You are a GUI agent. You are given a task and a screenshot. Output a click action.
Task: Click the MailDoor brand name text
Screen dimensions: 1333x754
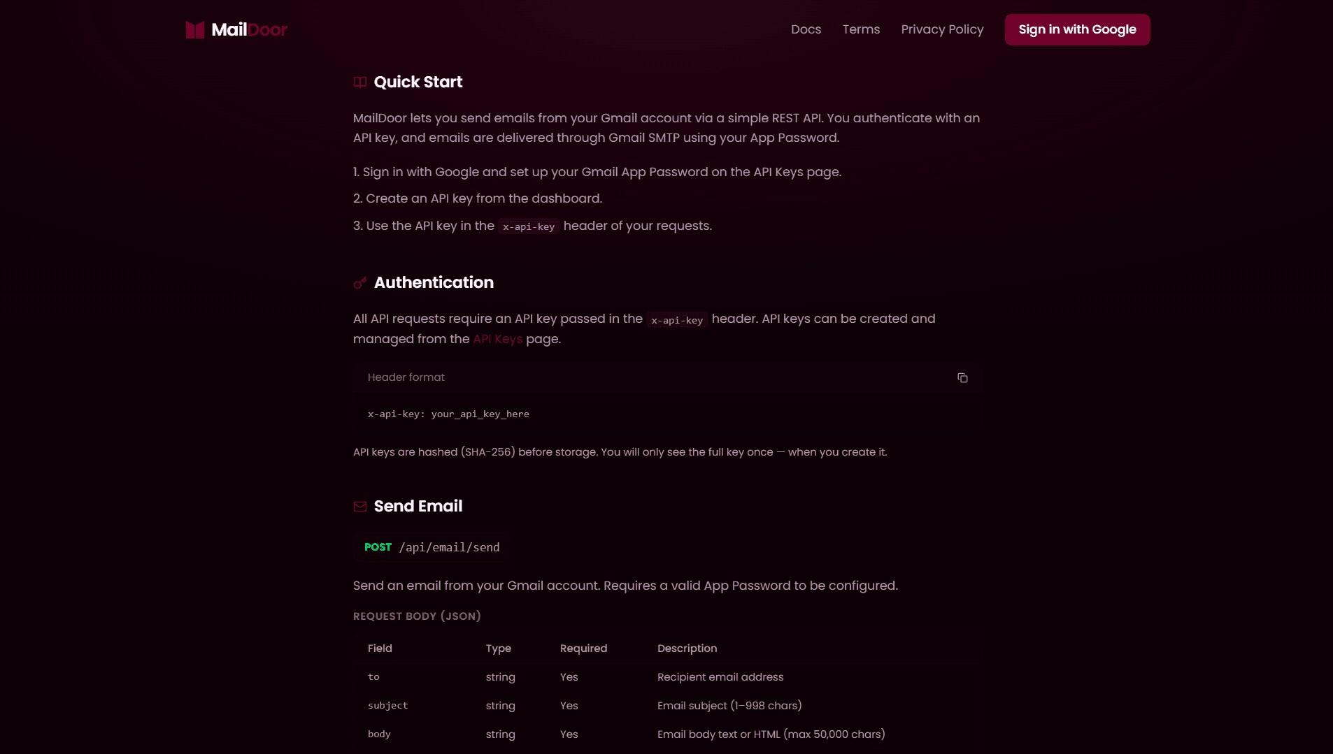249,29
